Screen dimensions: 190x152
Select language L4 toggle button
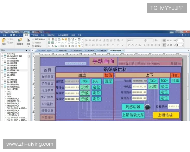[x=174, y=45]
